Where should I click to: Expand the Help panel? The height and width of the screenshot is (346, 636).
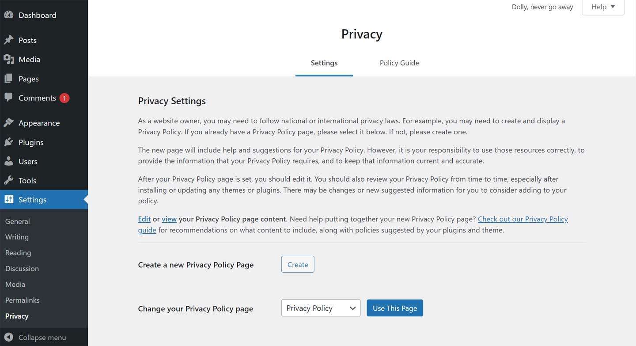point(603,7)
